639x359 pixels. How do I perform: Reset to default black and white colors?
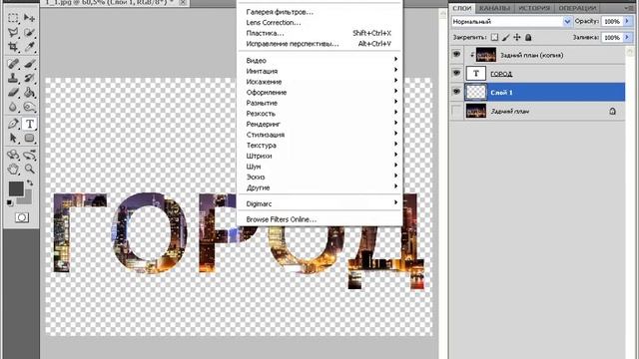coord(10,202)
